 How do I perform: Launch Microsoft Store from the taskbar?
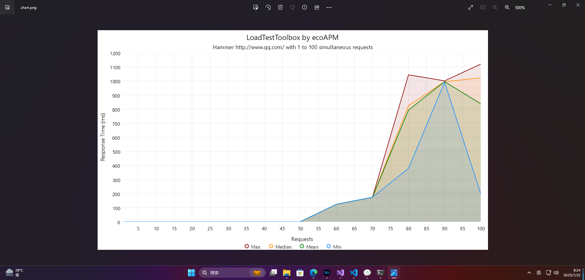pyautogui.click(x=300, y=273)
